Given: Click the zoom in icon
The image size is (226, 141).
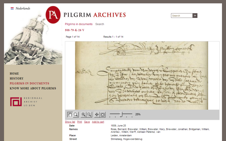Looking at the screenshot, I should coord(83,115).
